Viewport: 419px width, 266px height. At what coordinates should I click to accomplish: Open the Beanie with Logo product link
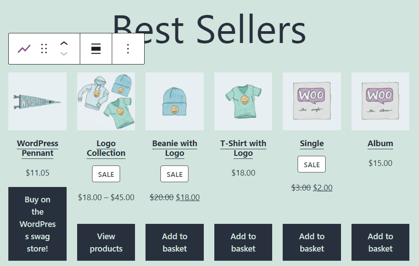pyautogui.click(x=174, y=148)
